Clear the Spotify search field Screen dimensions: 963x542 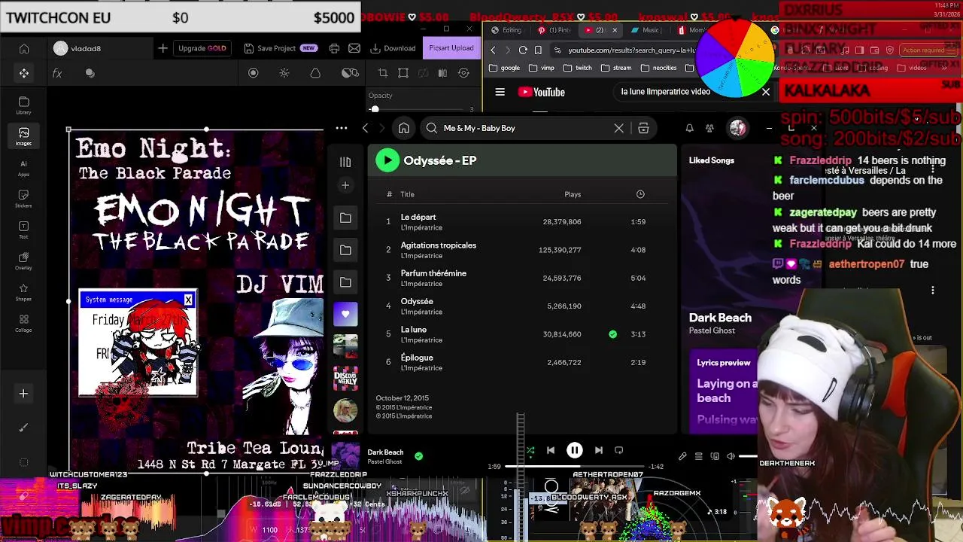click(618, 128)
